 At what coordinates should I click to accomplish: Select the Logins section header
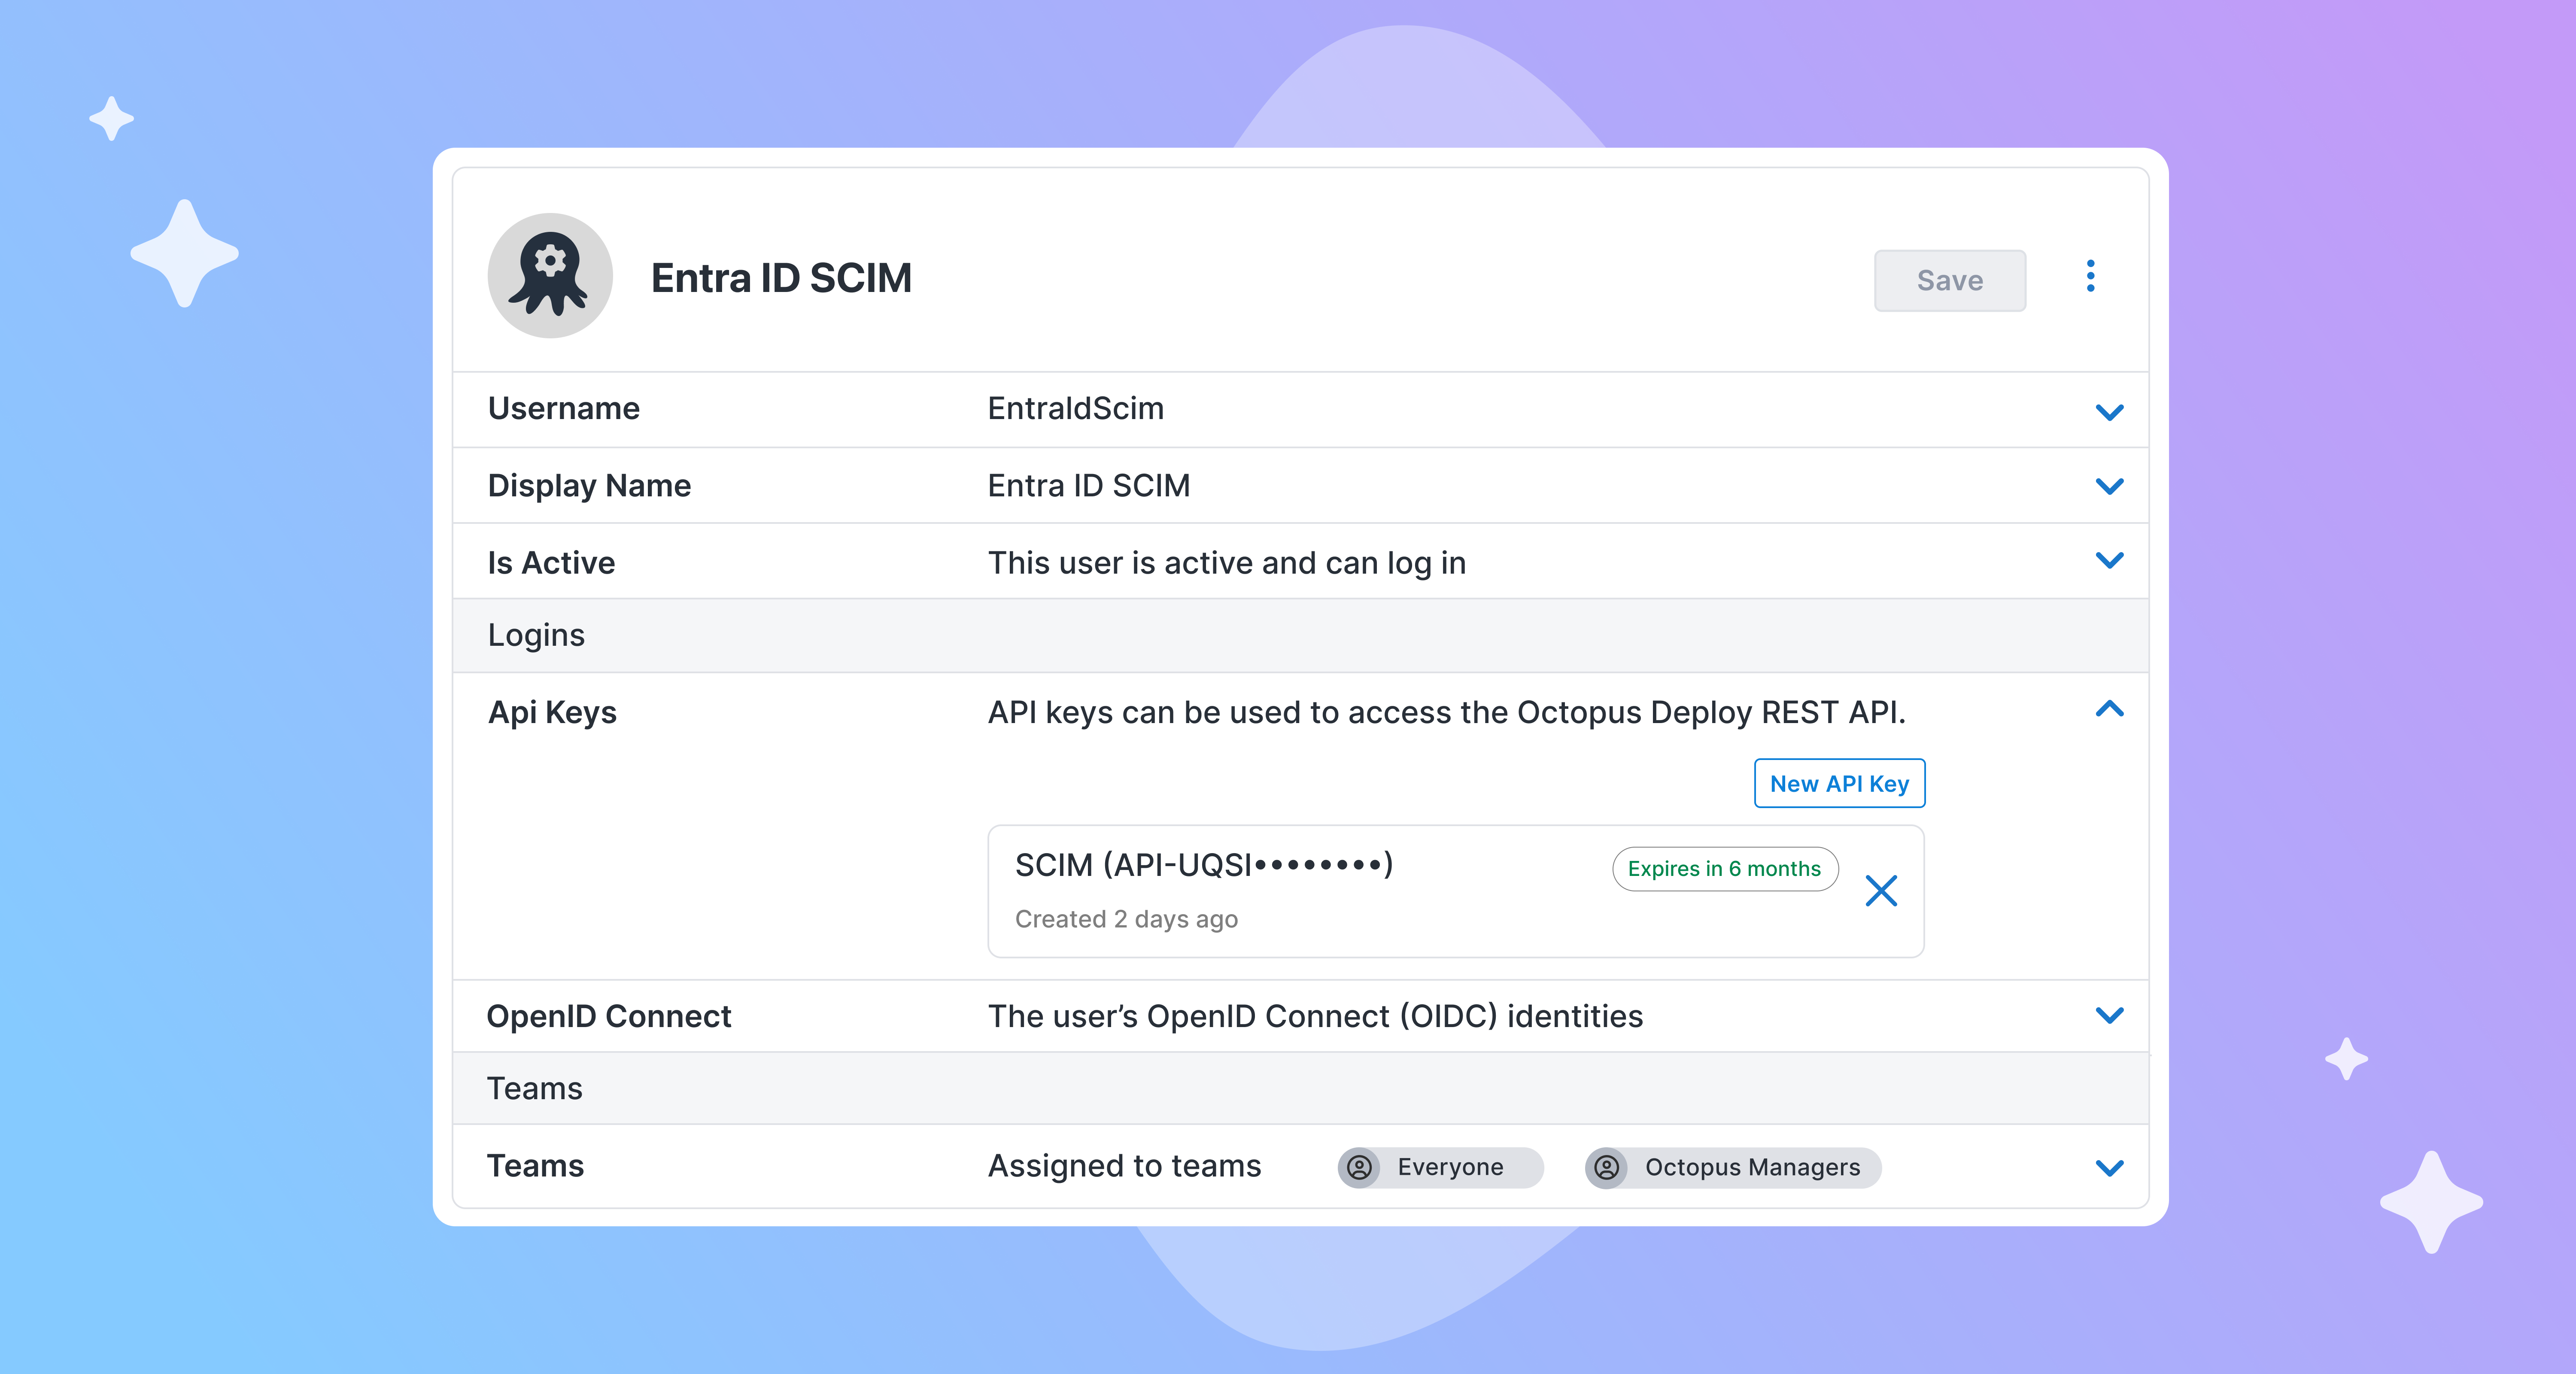[x=537, y=634]
